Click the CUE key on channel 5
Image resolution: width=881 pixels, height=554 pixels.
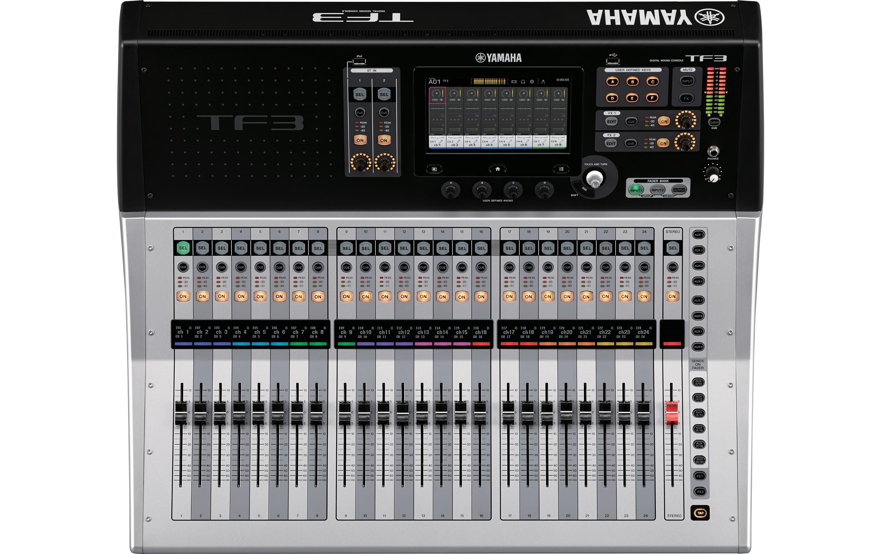(x=260, y=267)
